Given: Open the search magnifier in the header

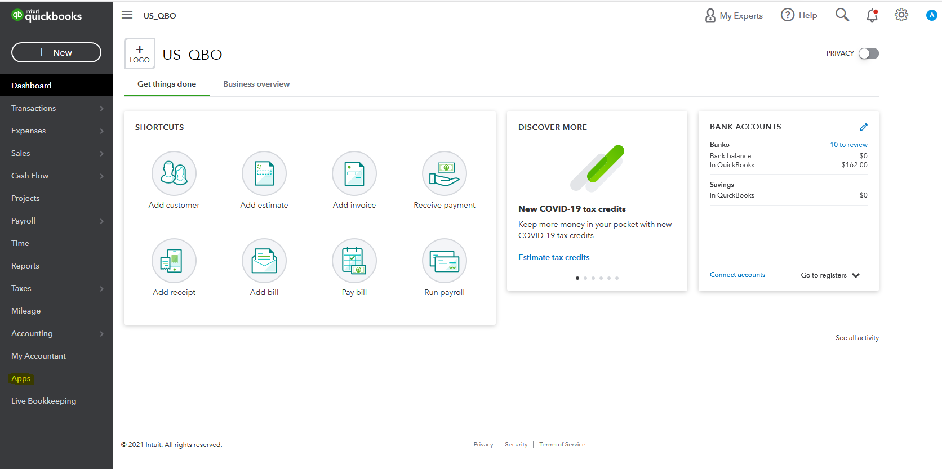Looking at the screenshot, I should pos(842,15).
